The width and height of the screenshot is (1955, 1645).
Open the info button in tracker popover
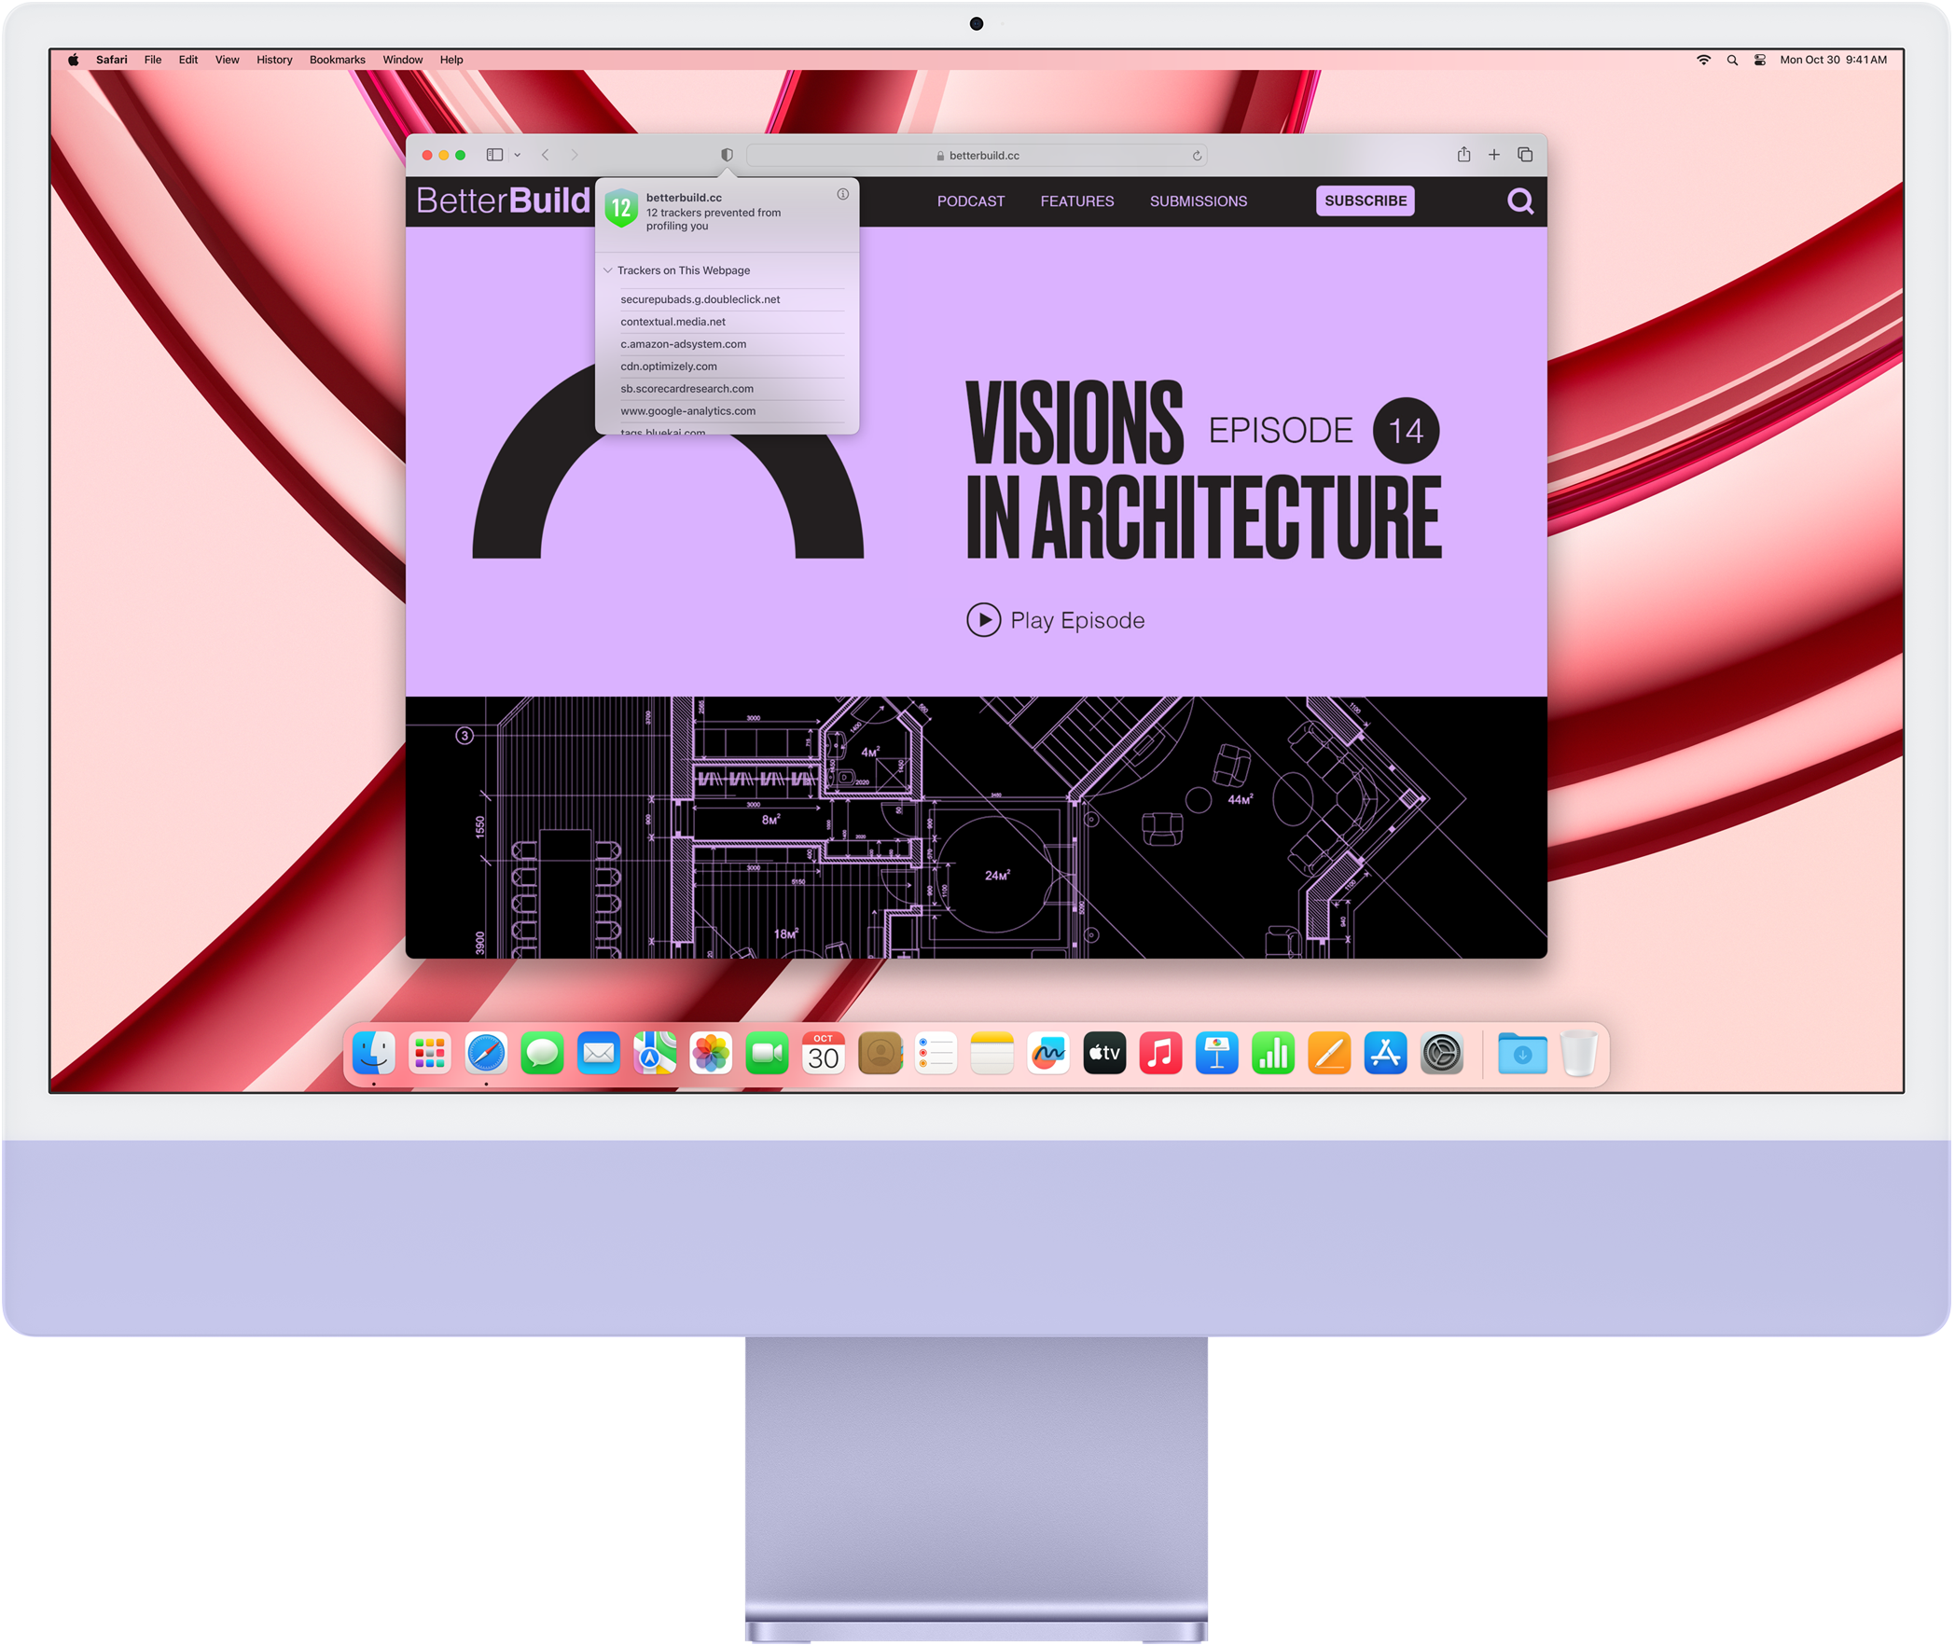click(842, 194)
